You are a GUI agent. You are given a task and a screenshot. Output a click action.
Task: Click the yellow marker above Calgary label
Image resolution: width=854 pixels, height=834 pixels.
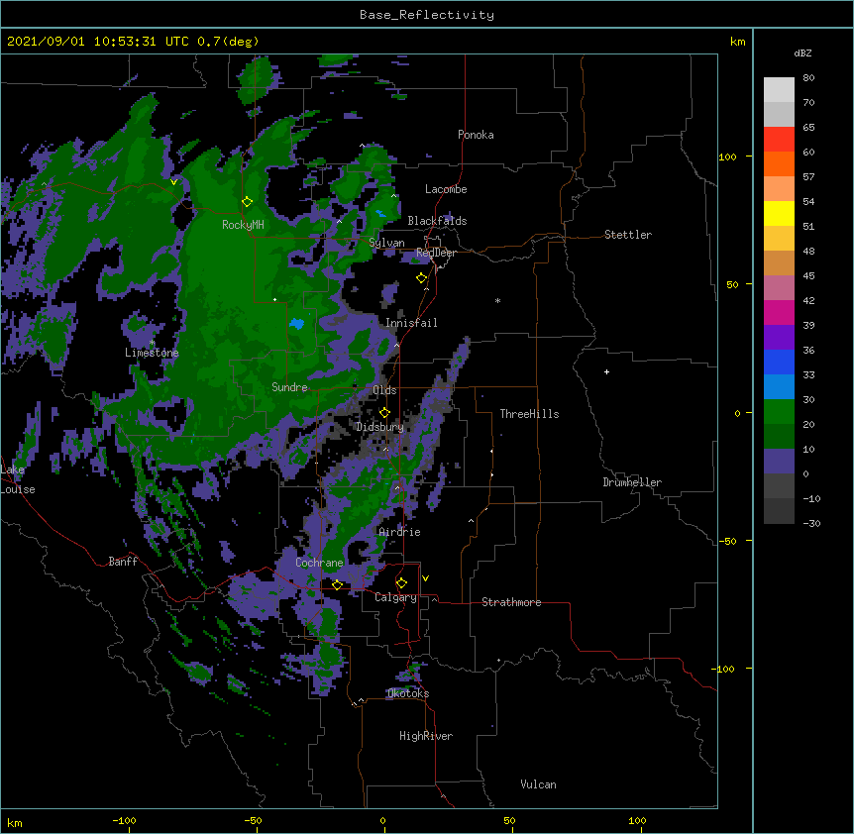(401, 583)
